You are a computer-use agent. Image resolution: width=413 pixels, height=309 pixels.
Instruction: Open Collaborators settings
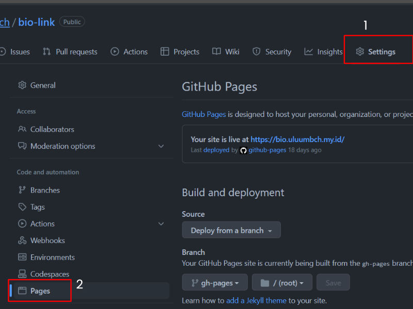click(91, 129)
